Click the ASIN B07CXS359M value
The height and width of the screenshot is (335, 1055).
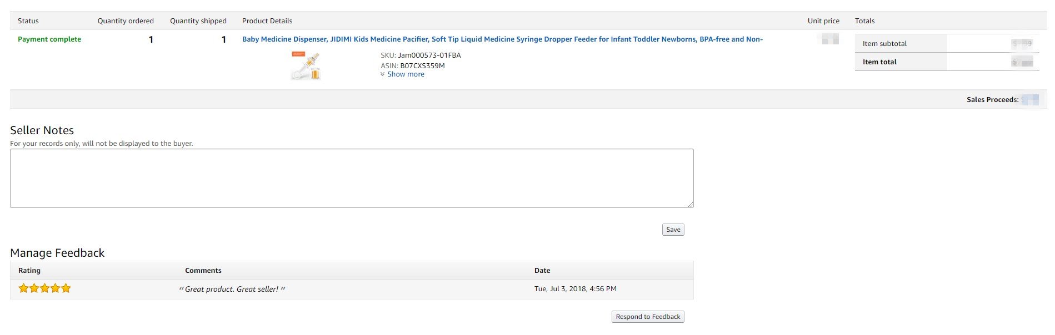point(422,65)
